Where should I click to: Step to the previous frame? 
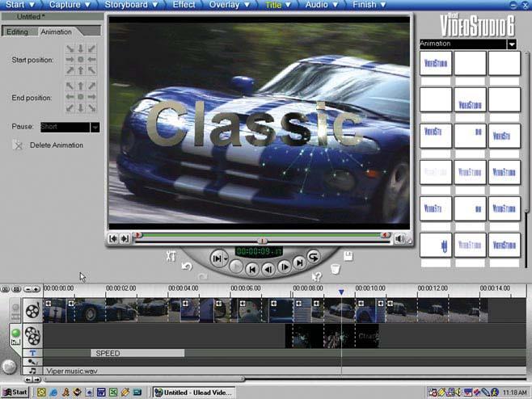[268, 270]
